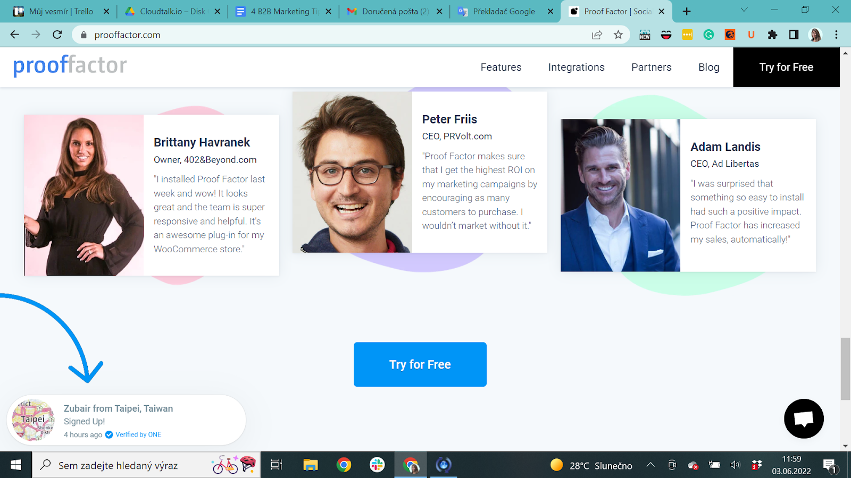Bookmark this page with the star icon
Screen dimensions: 851x478
(x=618, y=35)
